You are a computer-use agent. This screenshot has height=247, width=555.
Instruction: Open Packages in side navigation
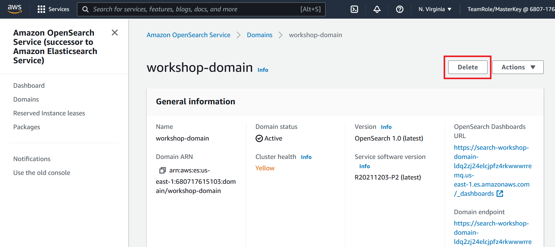[x=27, y=127]
